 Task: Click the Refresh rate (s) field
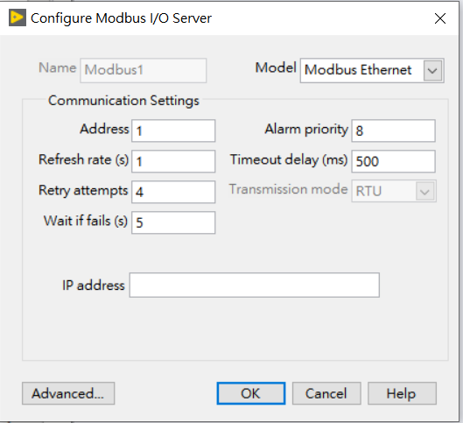(x=173, y=161)
